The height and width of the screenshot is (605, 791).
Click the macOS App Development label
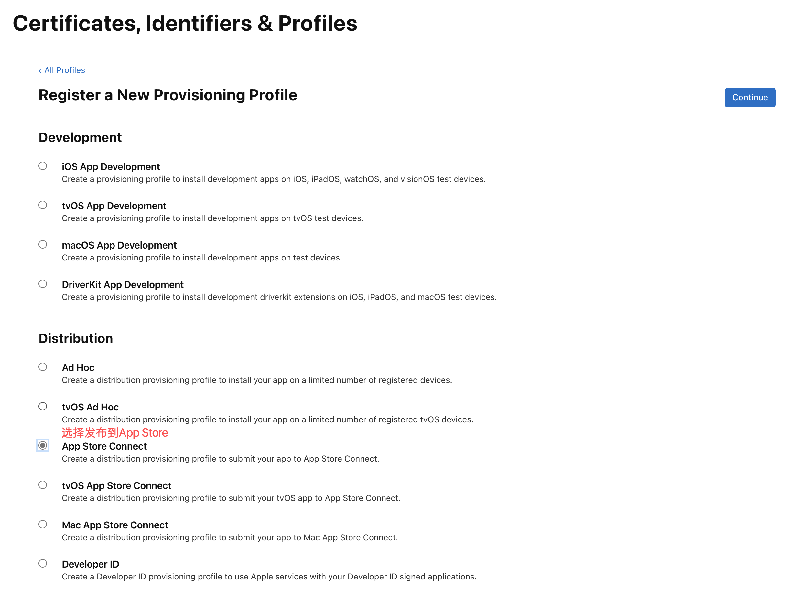119,245
